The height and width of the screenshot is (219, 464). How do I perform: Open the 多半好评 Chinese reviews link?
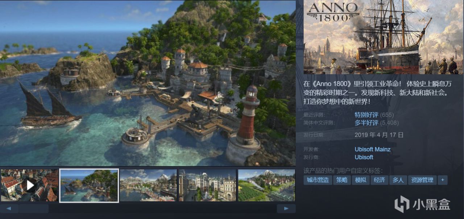pyautogui.click(x=366, y=123)
